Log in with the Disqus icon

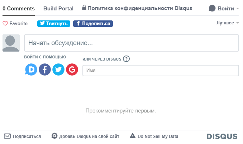coord(31,69)
